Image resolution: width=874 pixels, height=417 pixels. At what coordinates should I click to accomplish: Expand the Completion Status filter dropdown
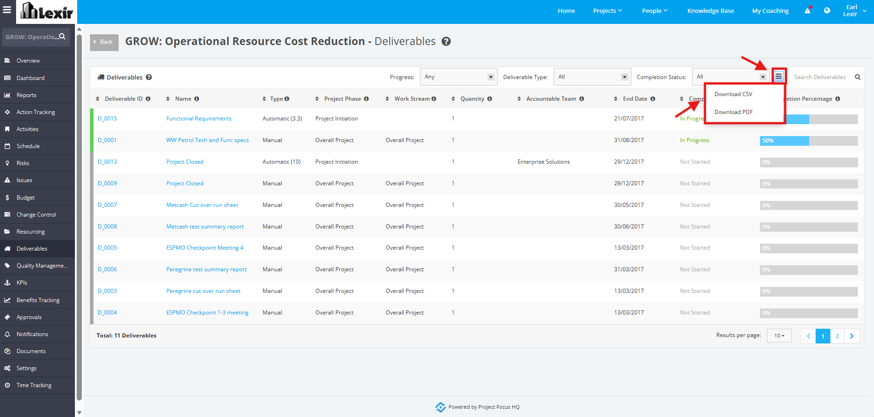pyautogui.click(x=730, y=77)
